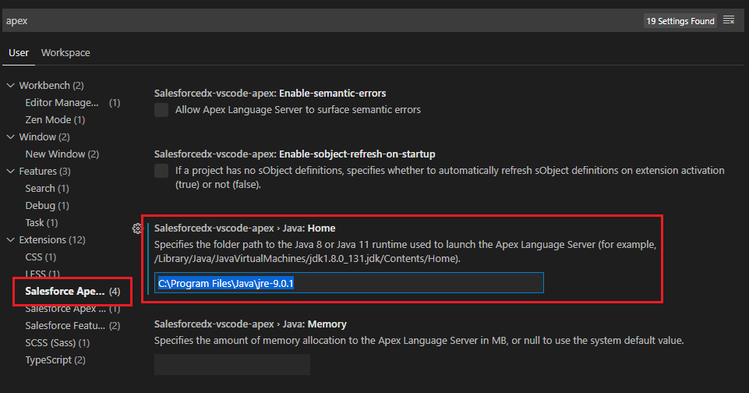The image size is (749, 393).
Task: Select CSS (1) extension item
Action: [41, 257]
